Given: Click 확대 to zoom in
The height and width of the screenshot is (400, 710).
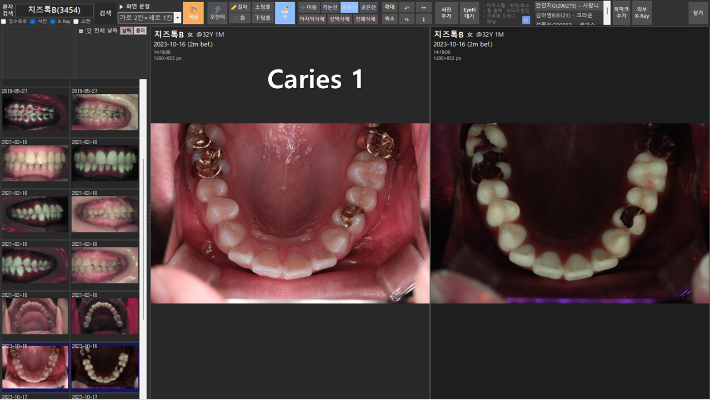Looking at the screenshot, I should (389, 7).
